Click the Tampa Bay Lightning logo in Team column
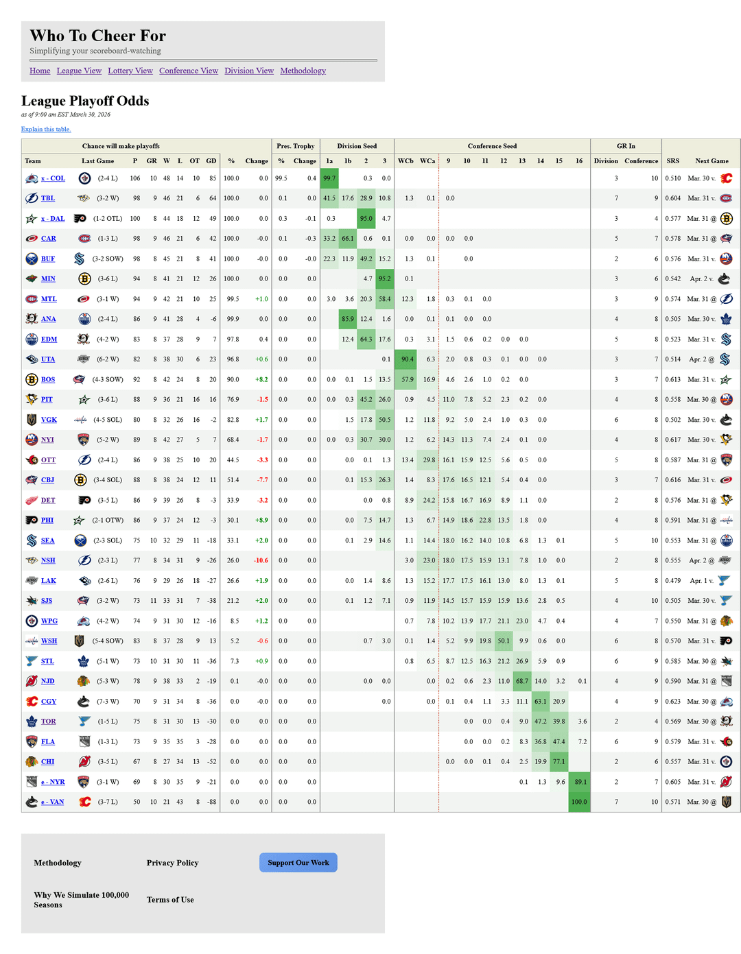This screenshot has height=954, width=741. point(32,198)
